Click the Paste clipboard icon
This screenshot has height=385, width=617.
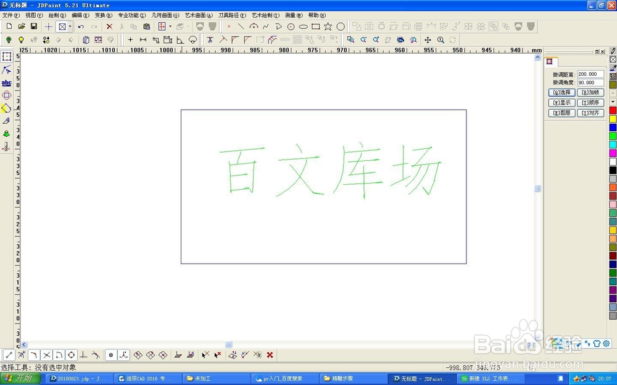(x=147, y=26)
